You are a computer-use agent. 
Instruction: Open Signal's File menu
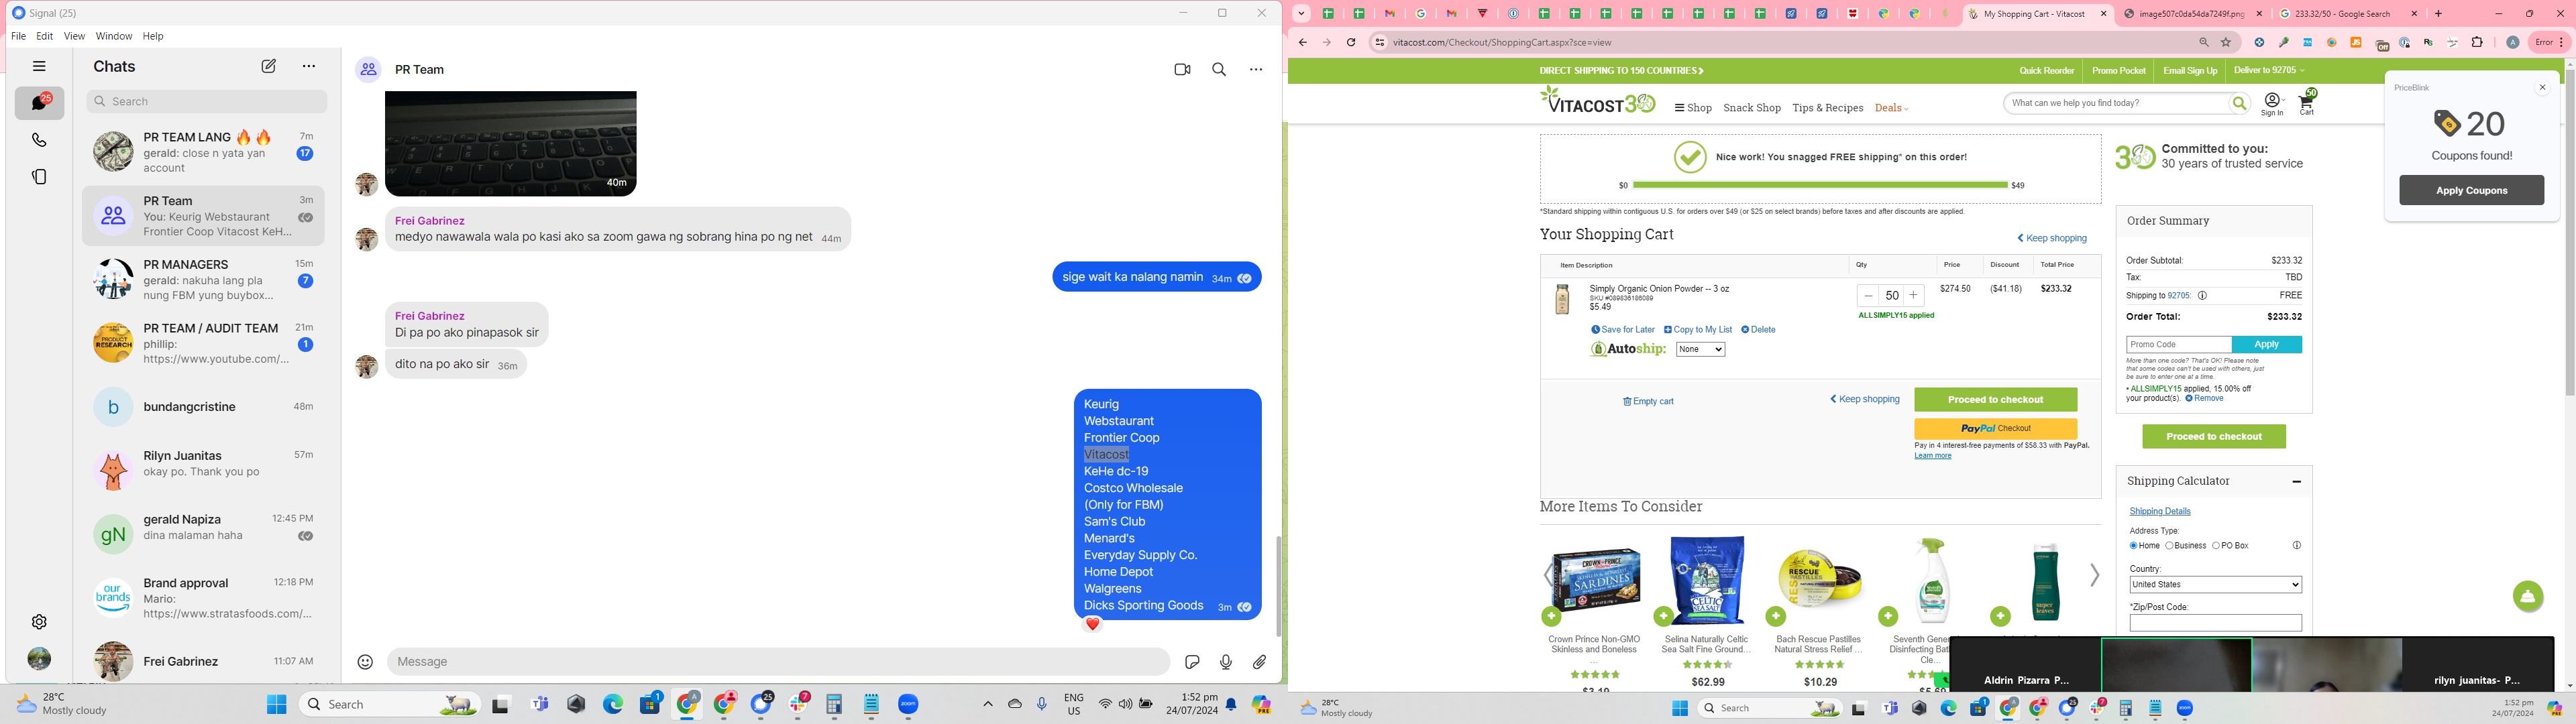point(18,36)
